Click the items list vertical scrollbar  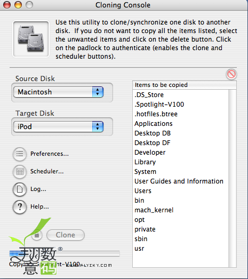(232, 178)
